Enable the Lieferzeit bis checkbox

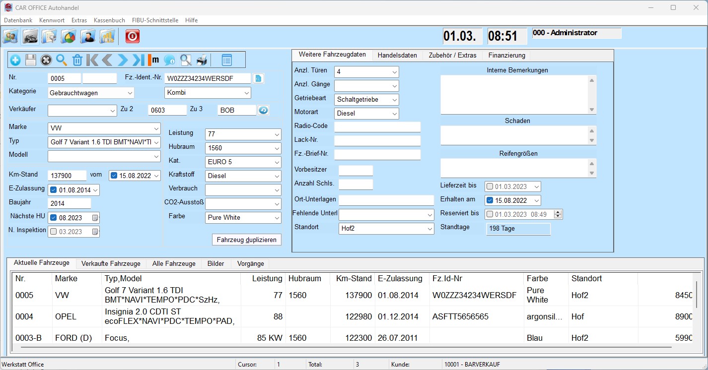click(490, 187)
